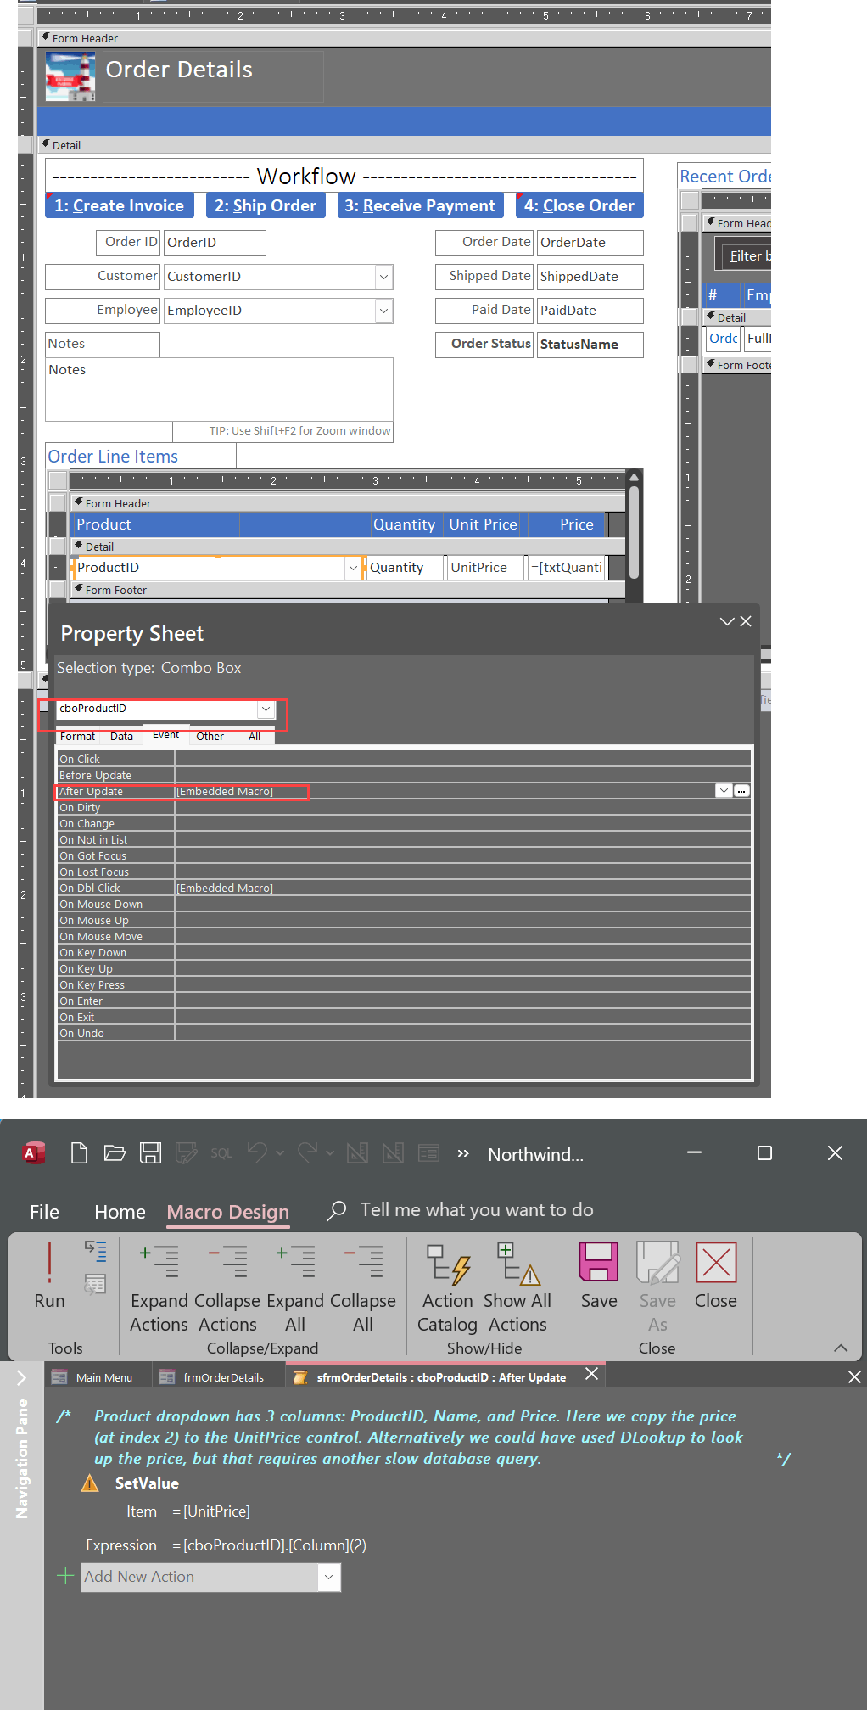The image size is (867, 1710).
Task: Open the ProductID combo box arrow in subform
Action: 353,568
